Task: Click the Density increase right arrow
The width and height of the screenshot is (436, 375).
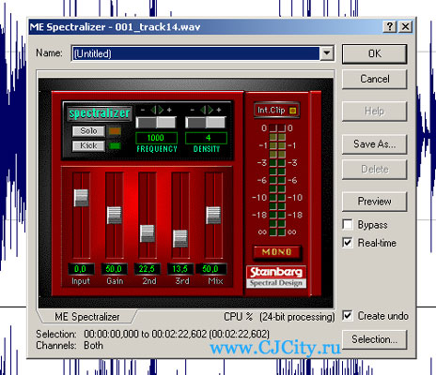Action: click(210, 110)
